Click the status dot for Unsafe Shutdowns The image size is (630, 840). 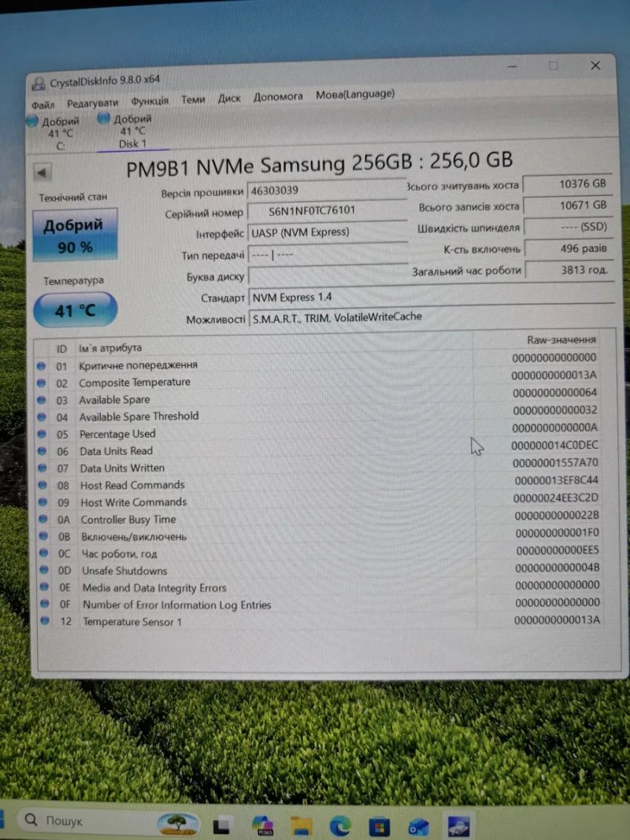click(44, 570)
